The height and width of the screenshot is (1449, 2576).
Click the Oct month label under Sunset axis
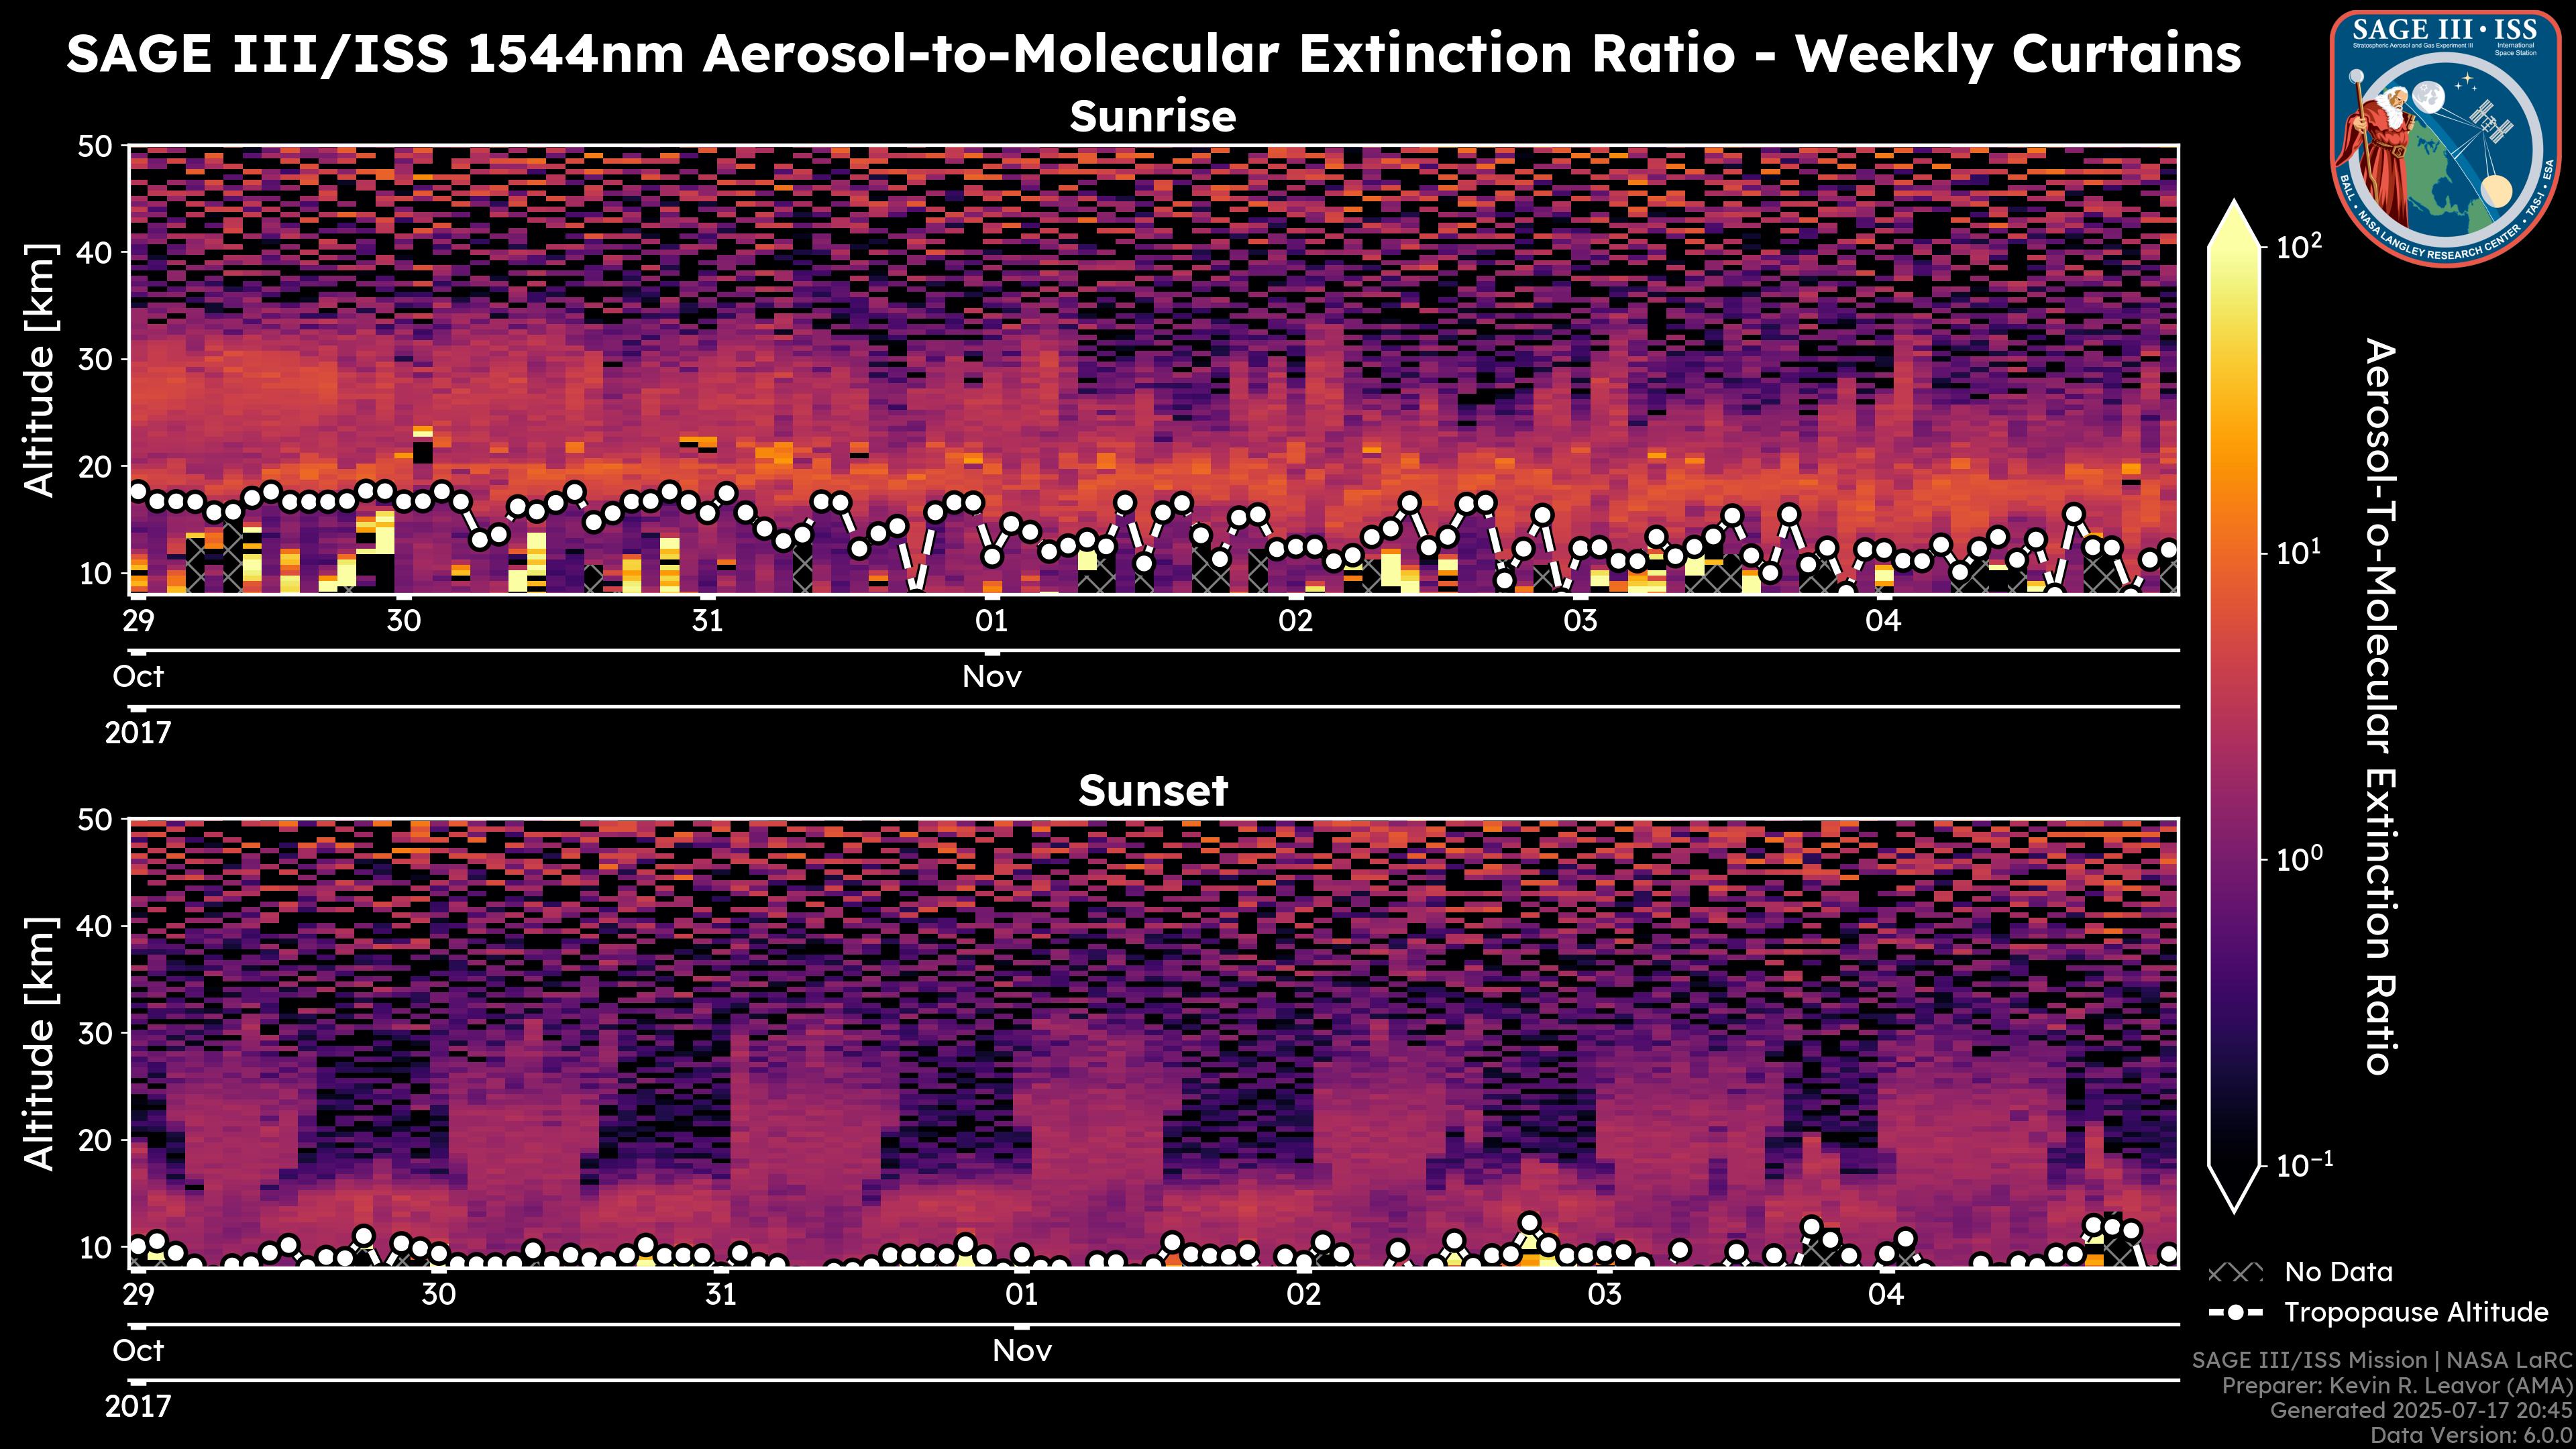click(138, 1351)
